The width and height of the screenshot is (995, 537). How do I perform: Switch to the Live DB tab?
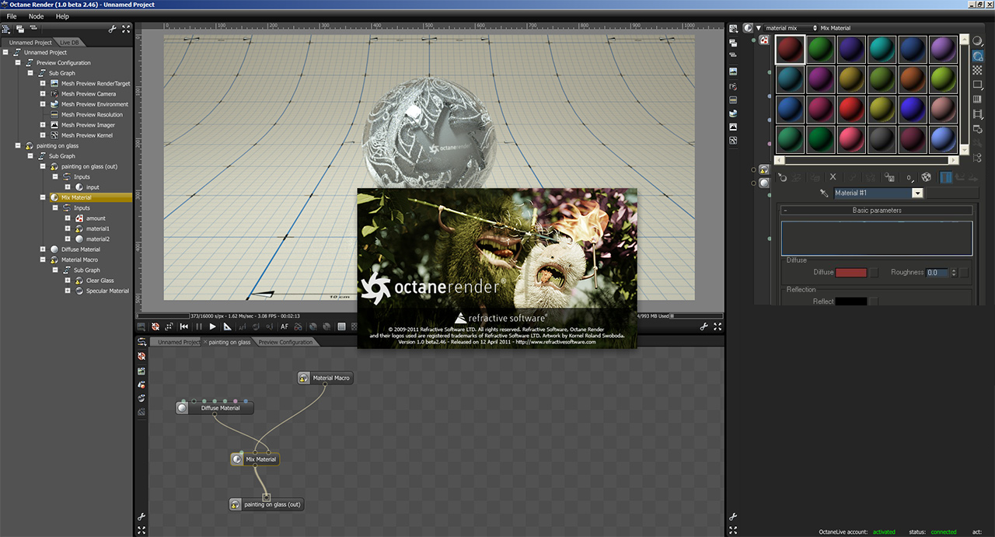click(69, 42)
